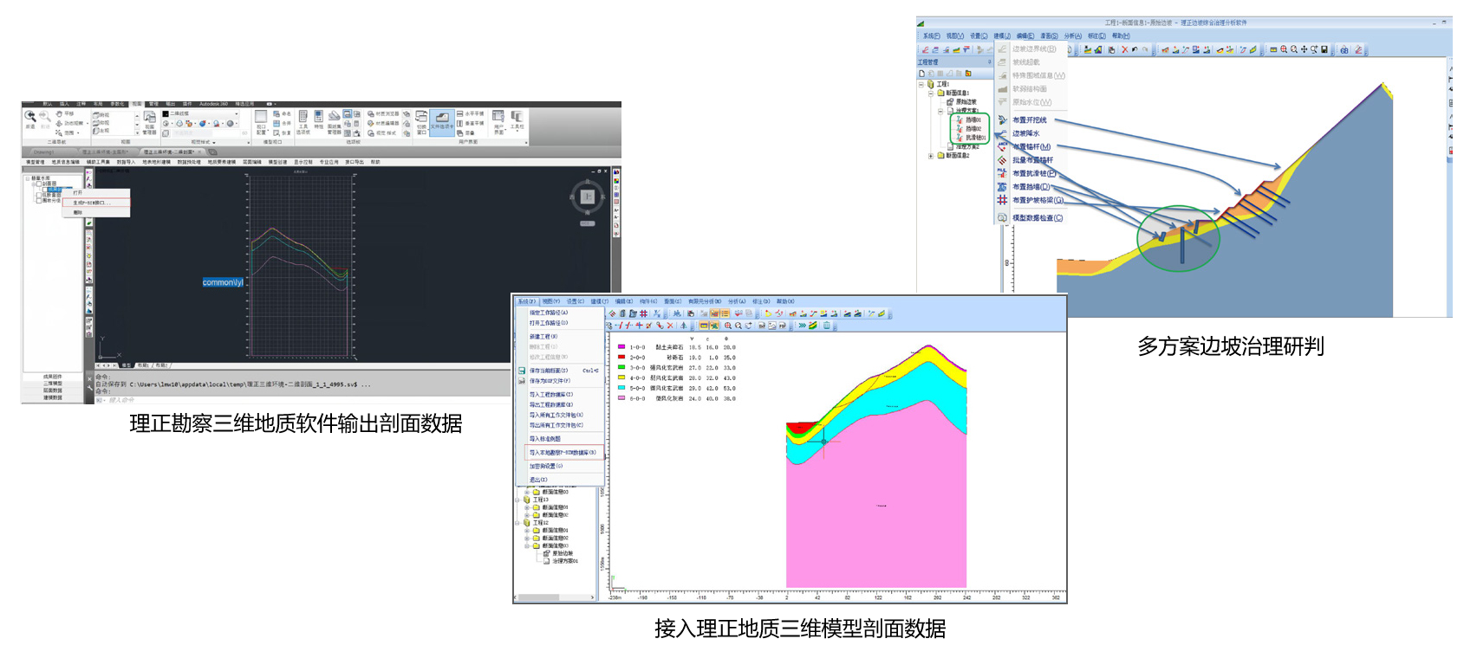
Task: Check the 剖面图 checkbox in tree
Action: click(39, 184)
